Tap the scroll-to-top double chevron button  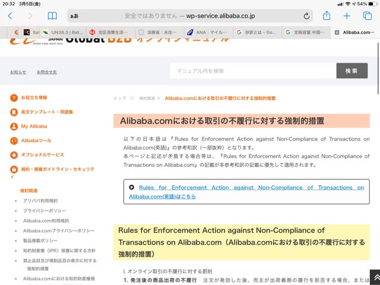[376, 277]
